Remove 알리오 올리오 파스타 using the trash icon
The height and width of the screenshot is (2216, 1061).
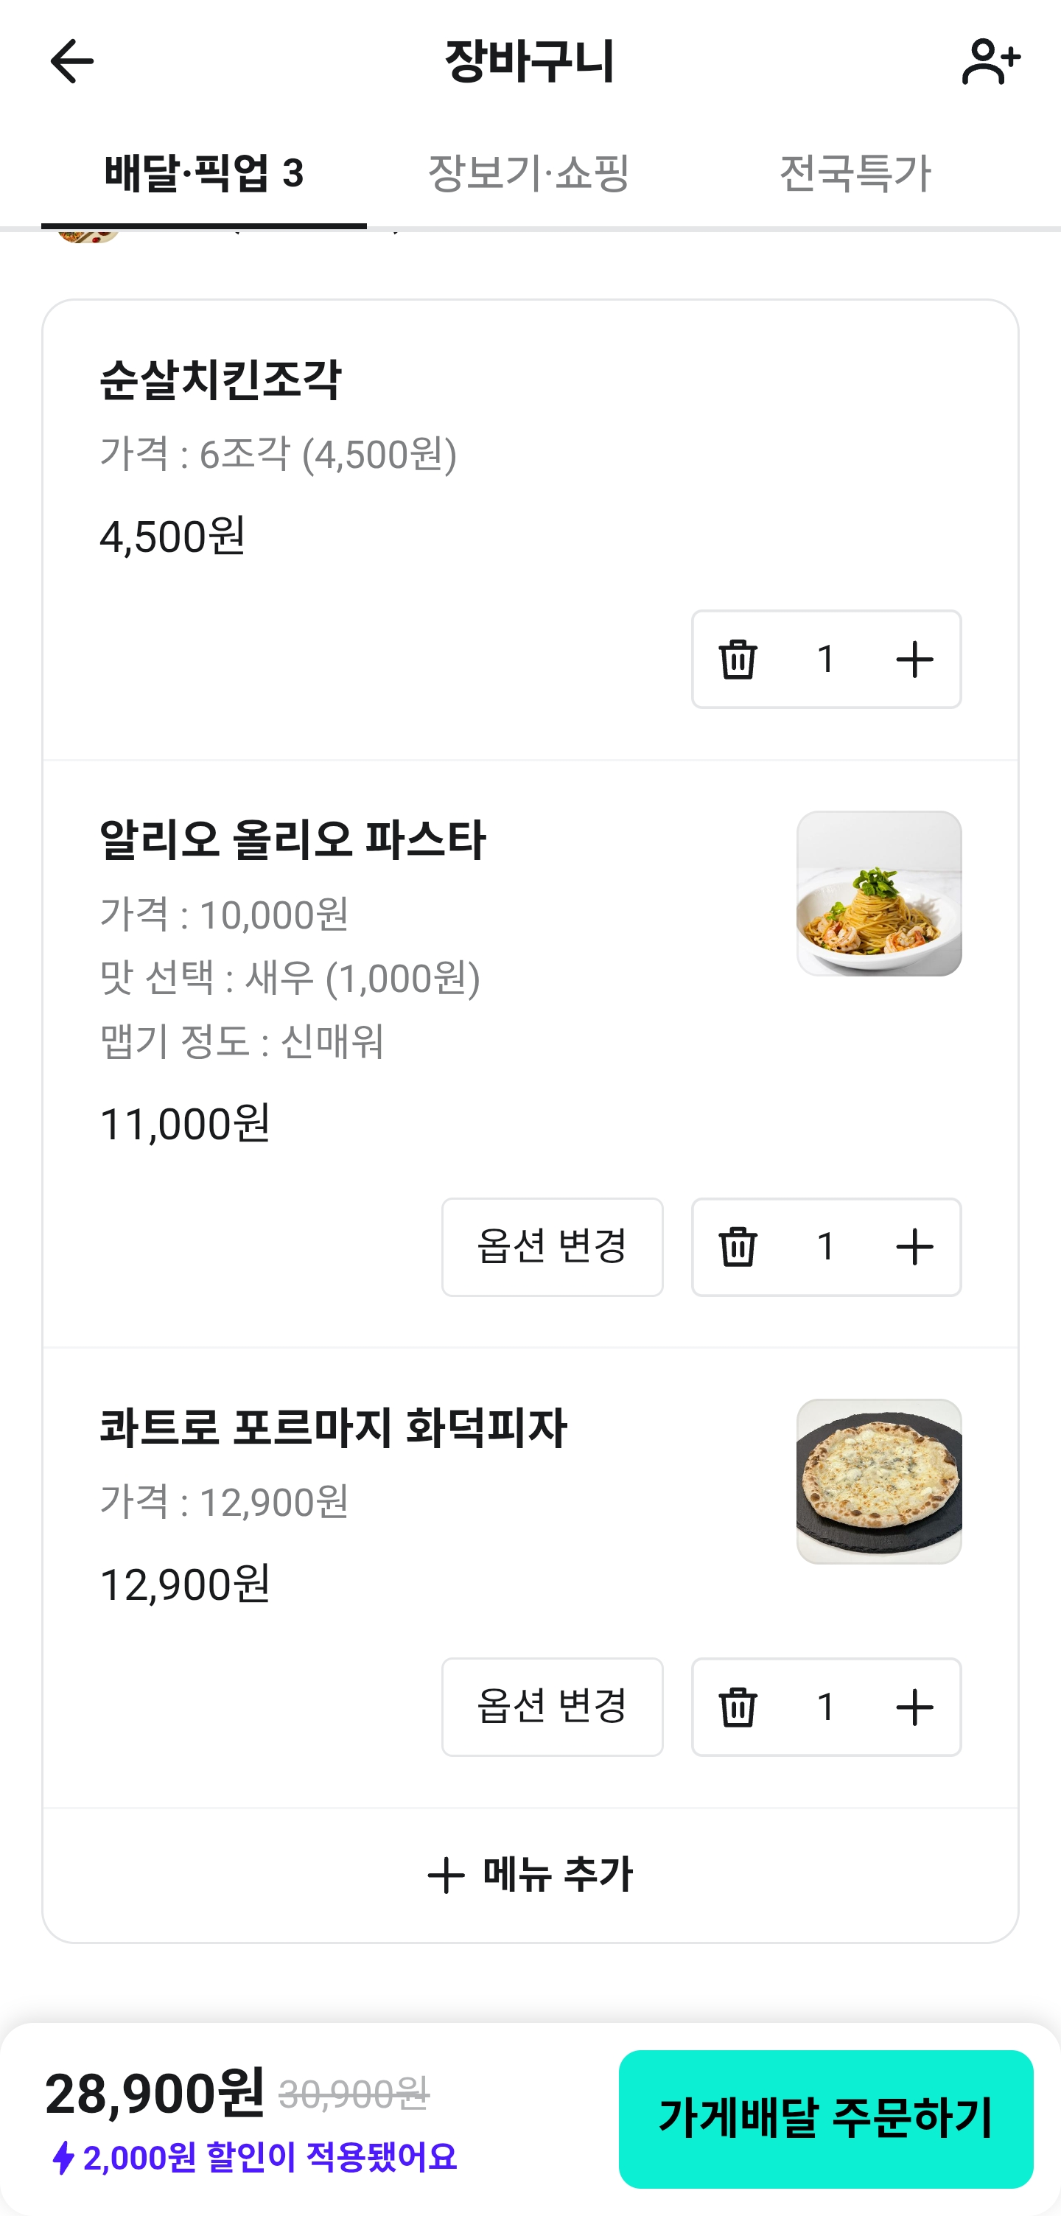pyautogui.click(x=738, y=1246)
